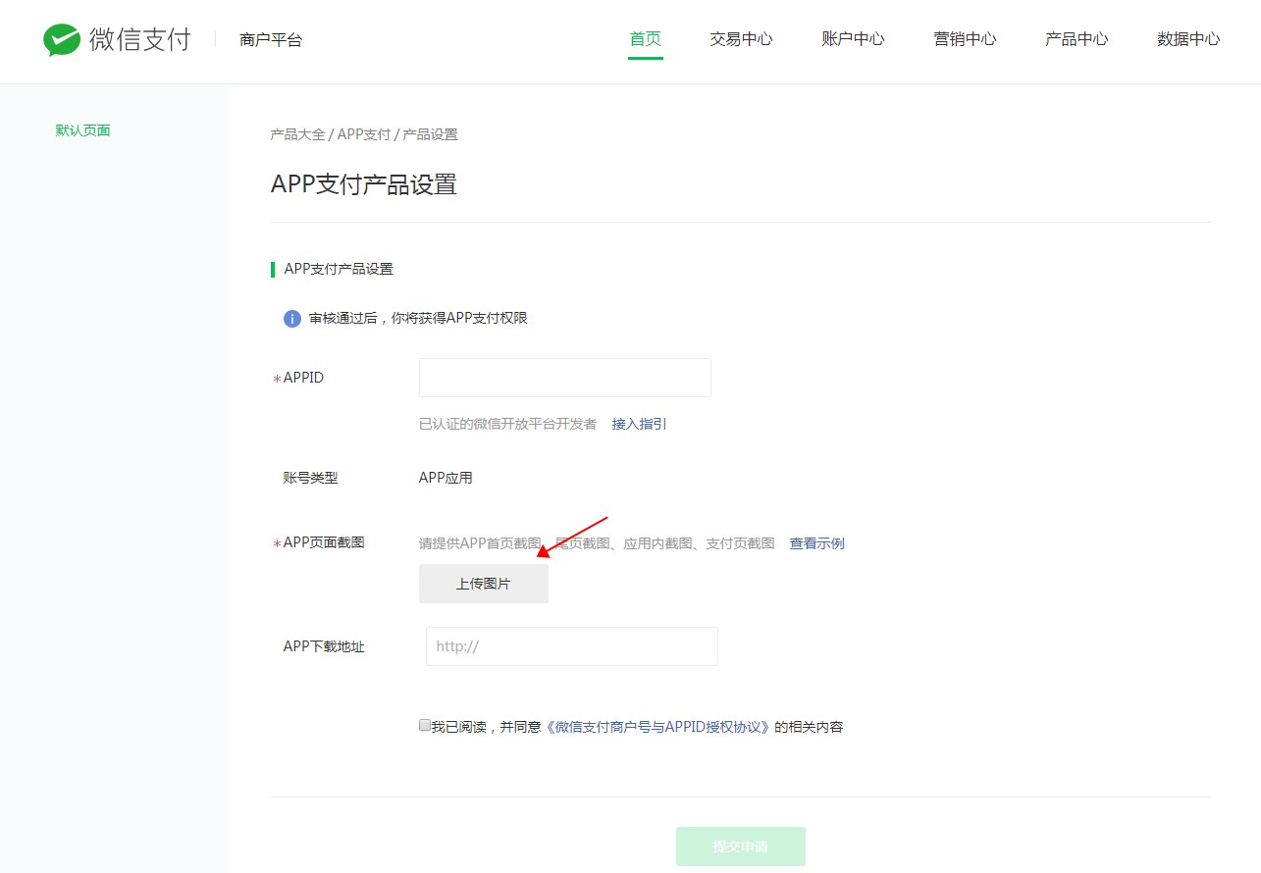The width and height of the screenshot is (1261, 873).
Task: Open the 接入指引 link
Action: click(639, 424)
